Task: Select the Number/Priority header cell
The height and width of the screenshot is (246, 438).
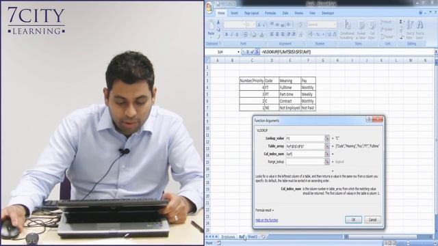Action: point(252,81)
